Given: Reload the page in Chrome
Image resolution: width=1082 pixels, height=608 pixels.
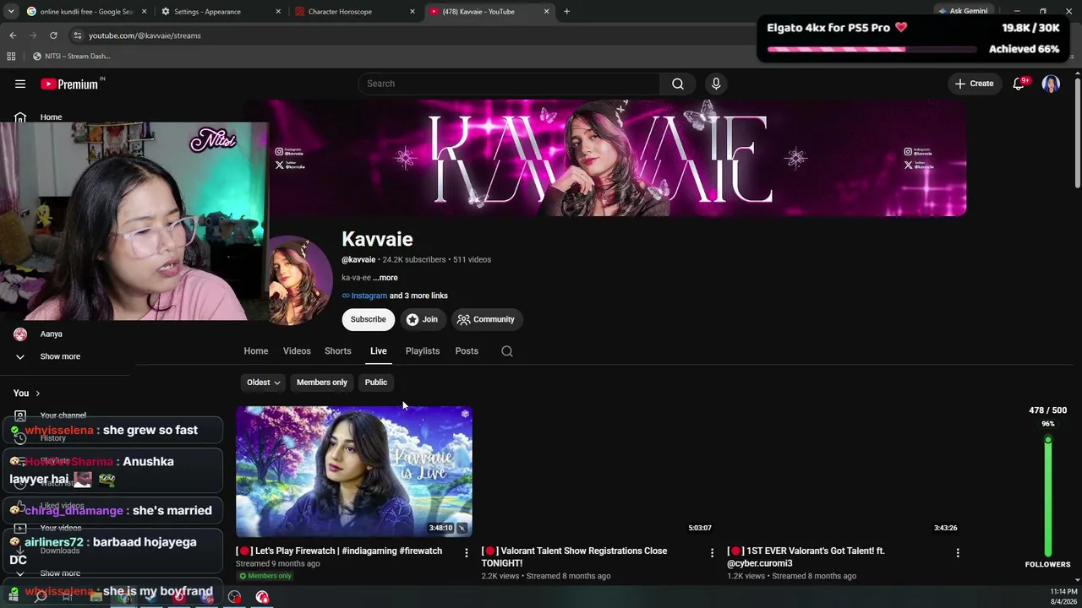Looking at the screenshot, I should (53, 35).
